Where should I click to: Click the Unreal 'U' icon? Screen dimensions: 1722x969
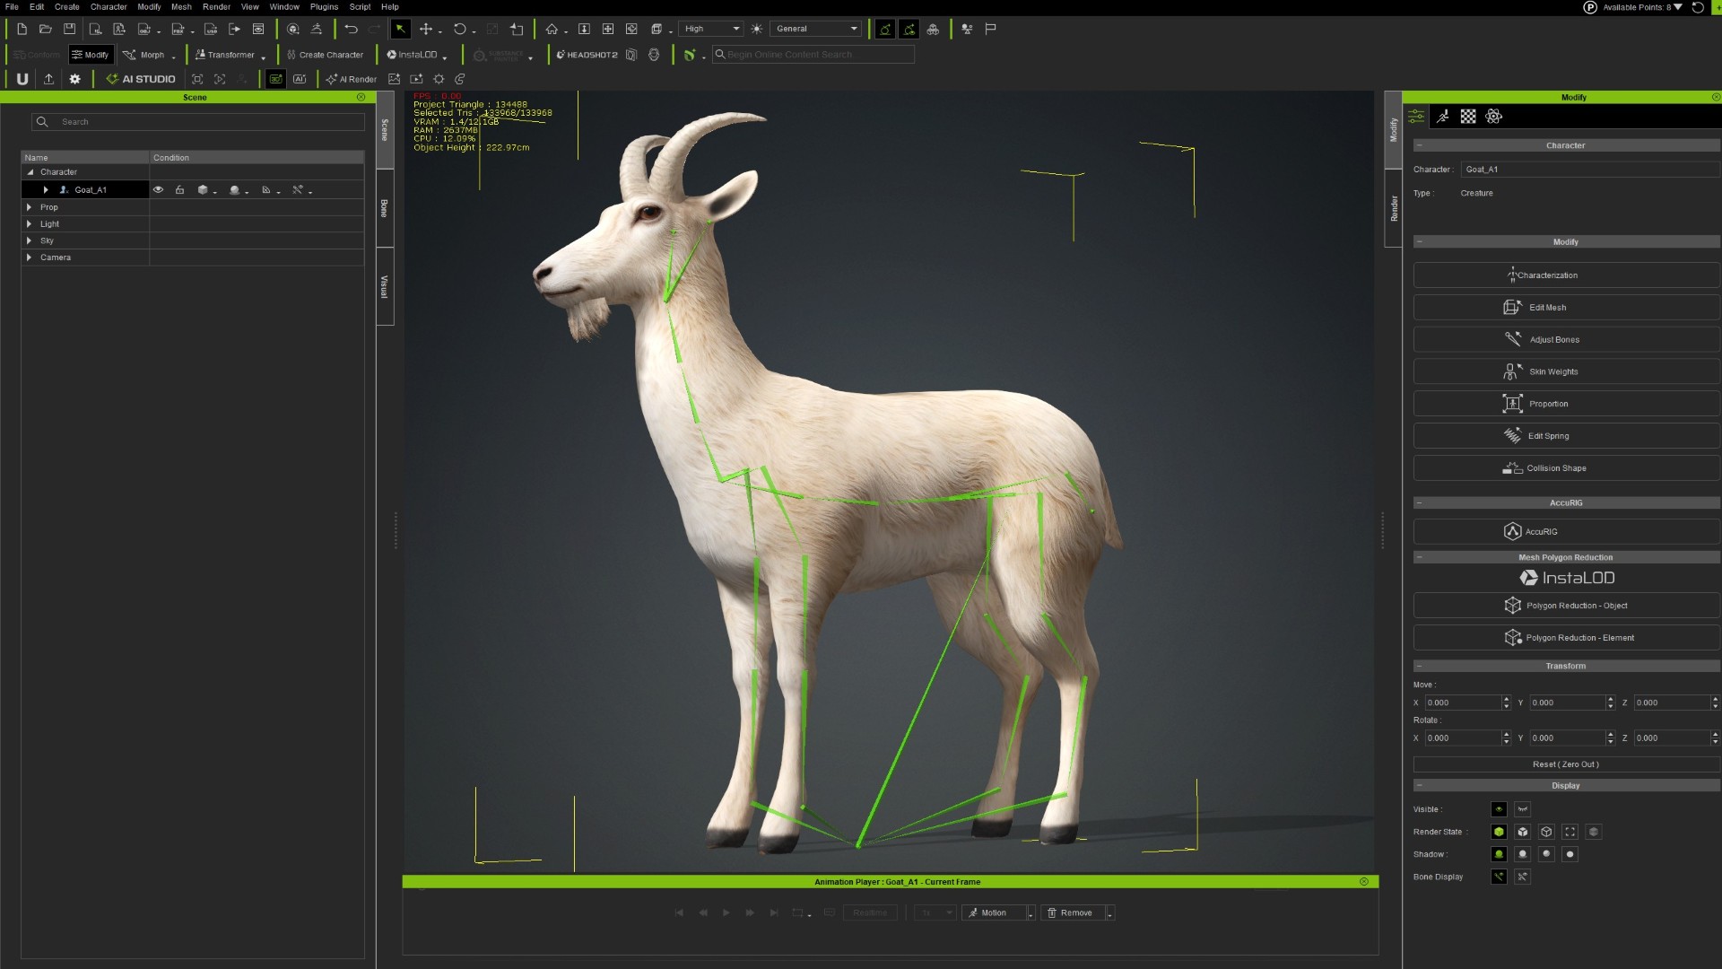[22, 79]
